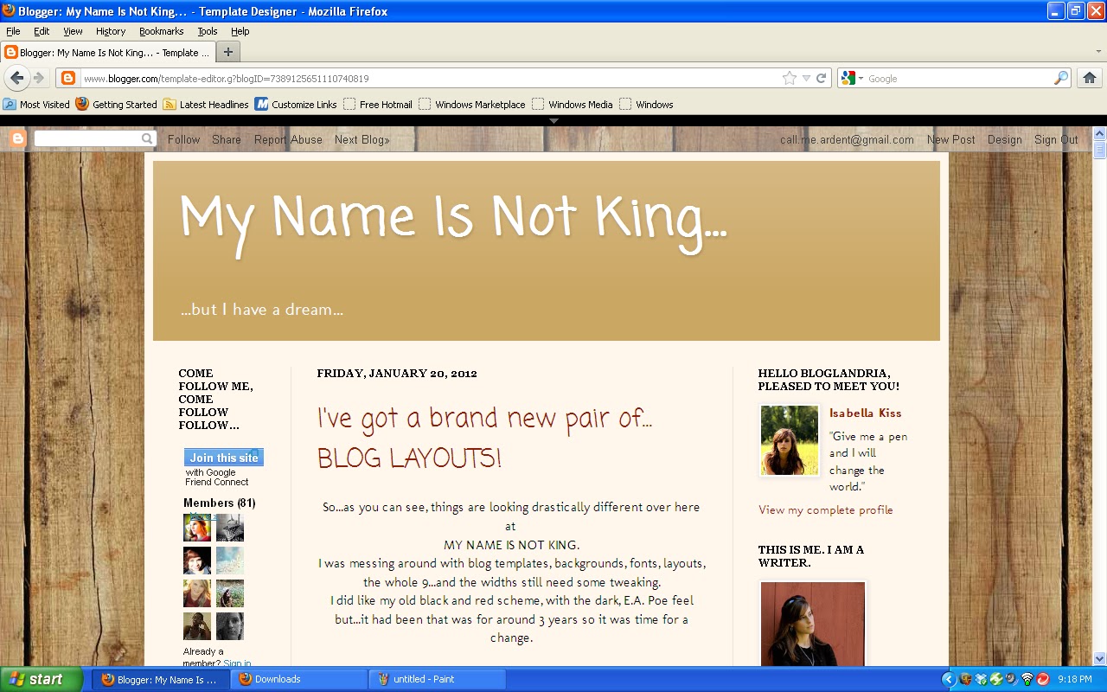
Task: Click the Most Visited bookmark
Action: pyautogui.click(x=36, y=104)
